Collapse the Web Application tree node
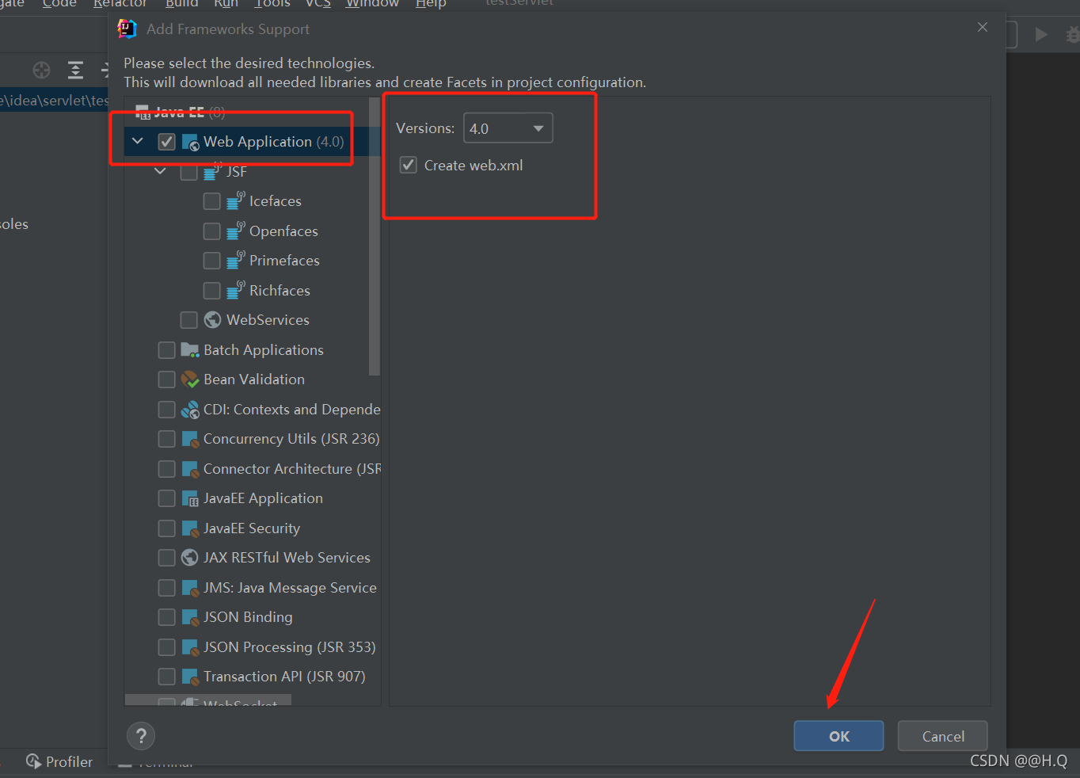1080x778 pixels. tap(138, 141)
